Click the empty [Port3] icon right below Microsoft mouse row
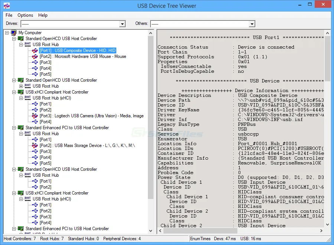Screen dimensions: 334x245 pyautogui.click(x=35, y=62)
